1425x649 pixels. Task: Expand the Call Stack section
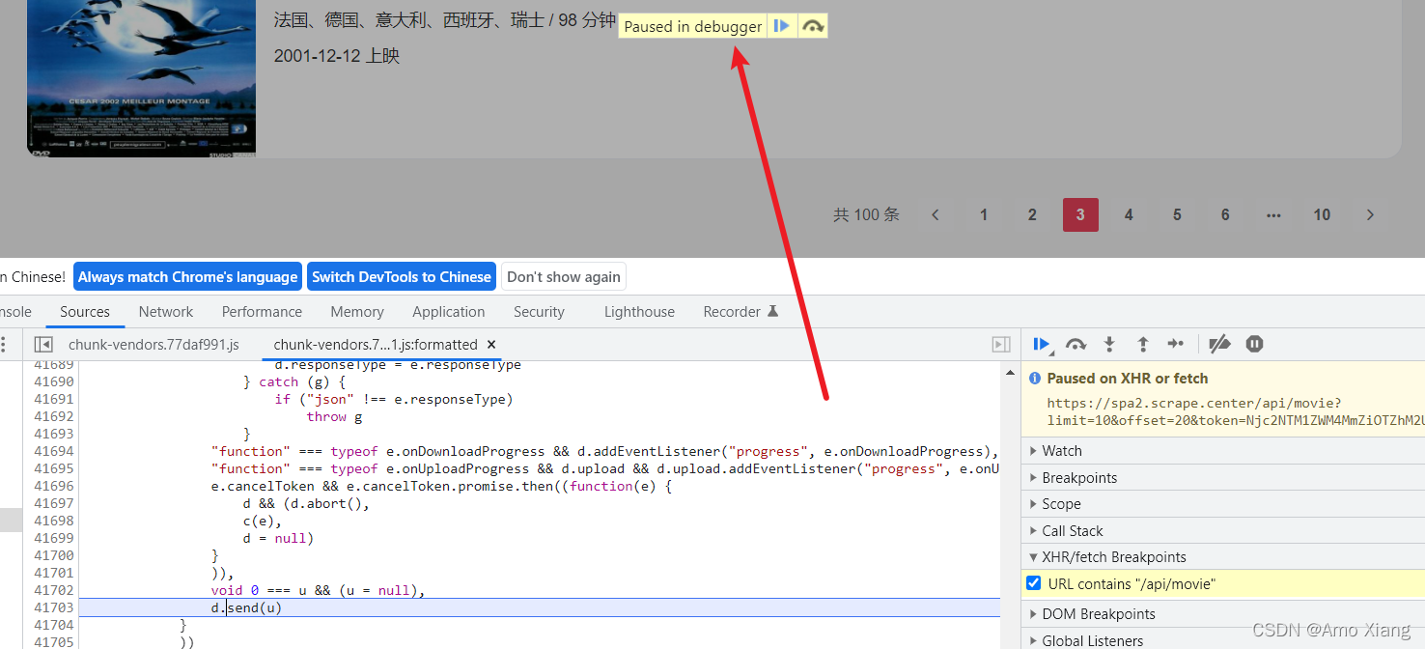[1223, 531]
